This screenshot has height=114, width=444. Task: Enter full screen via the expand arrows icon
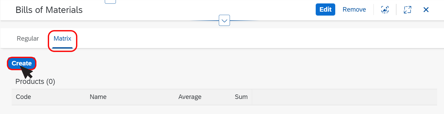click(x=408, y=10)
